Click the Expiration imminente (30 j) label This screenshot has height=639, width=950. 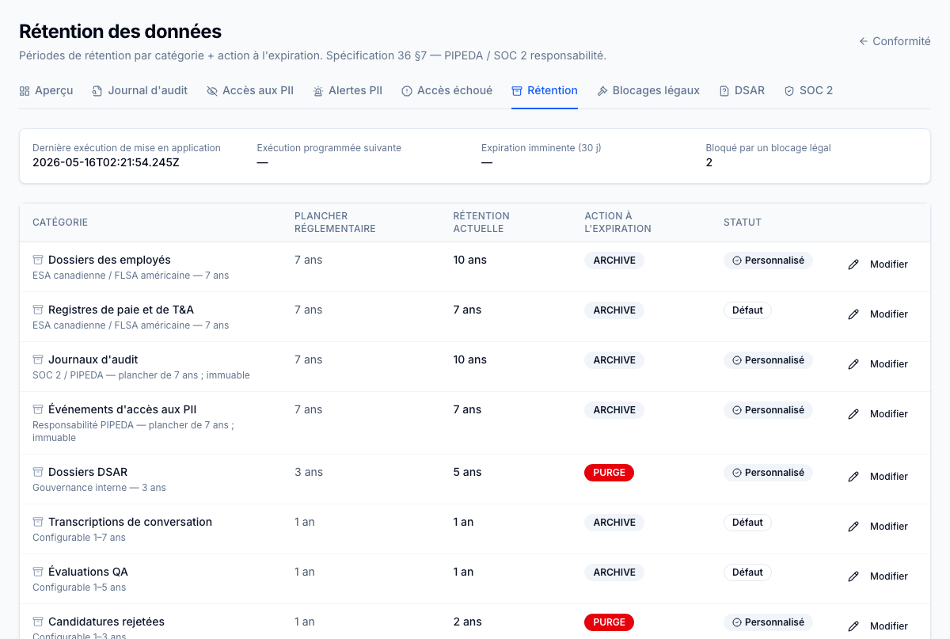coord(541,148)
